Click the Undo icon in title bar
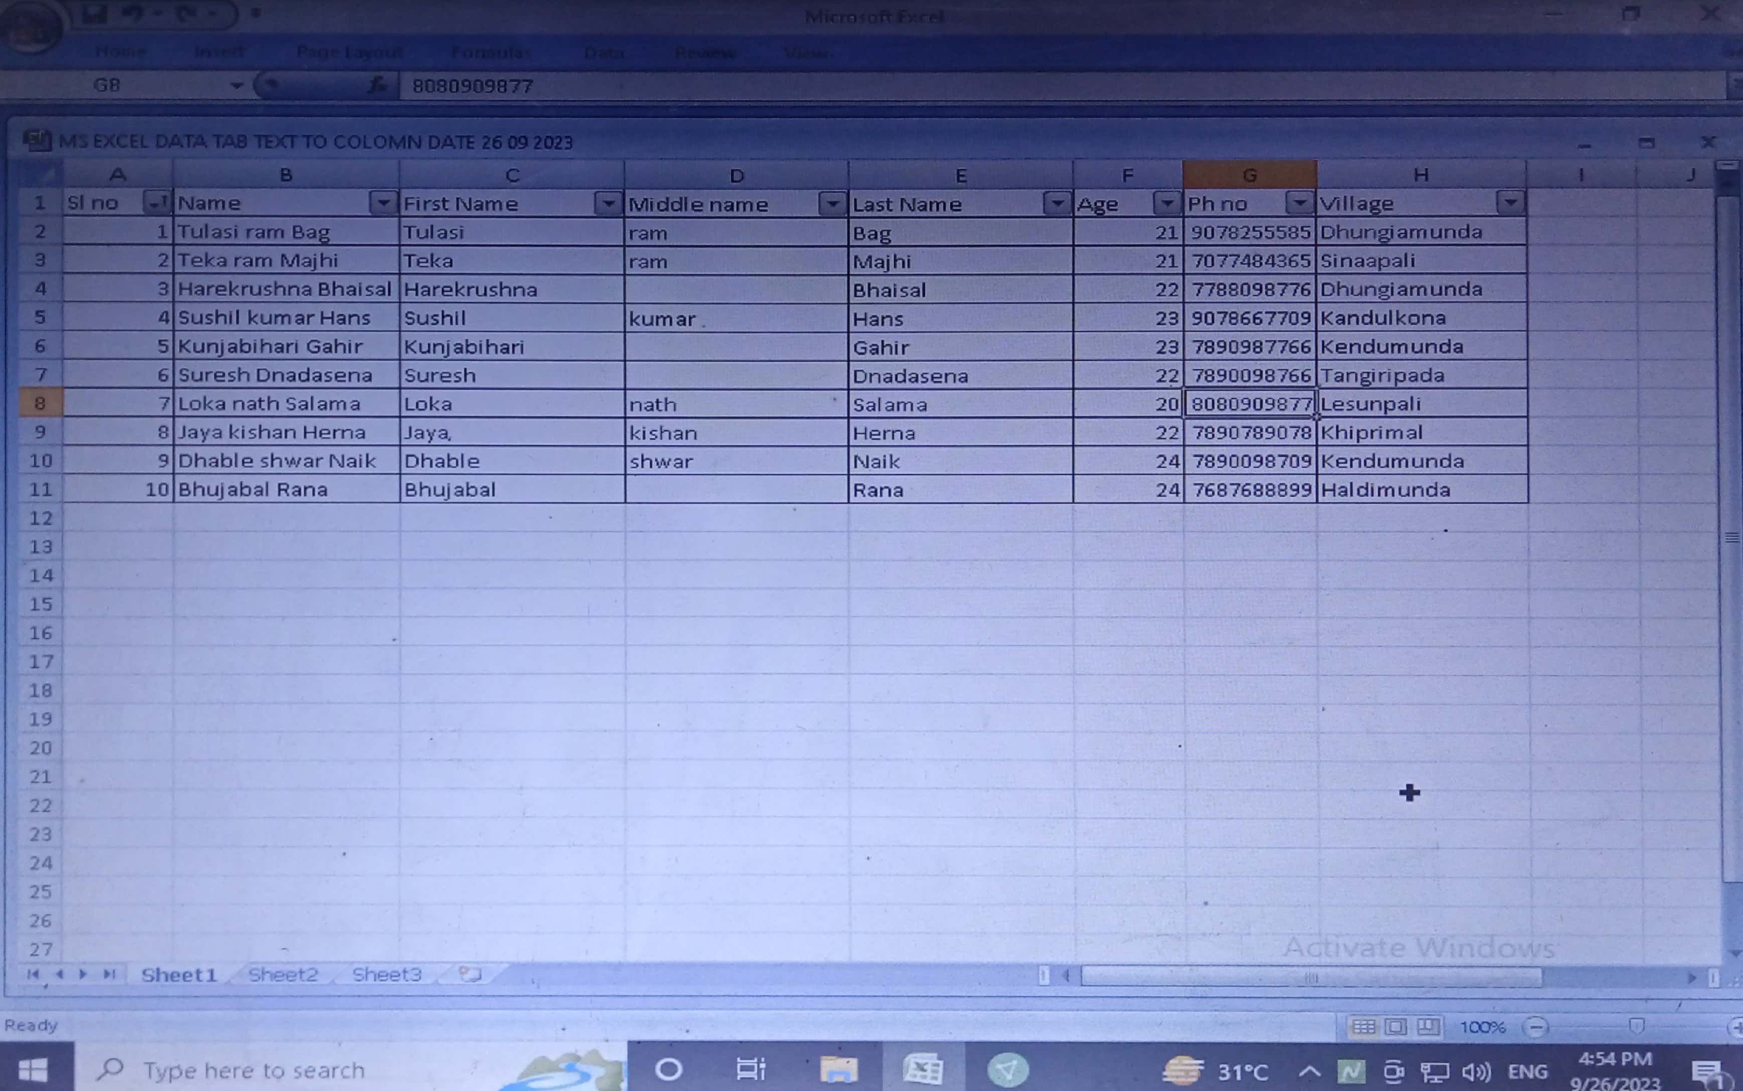Viewport: 1743px width, 1091px height. tap(132, 14)
